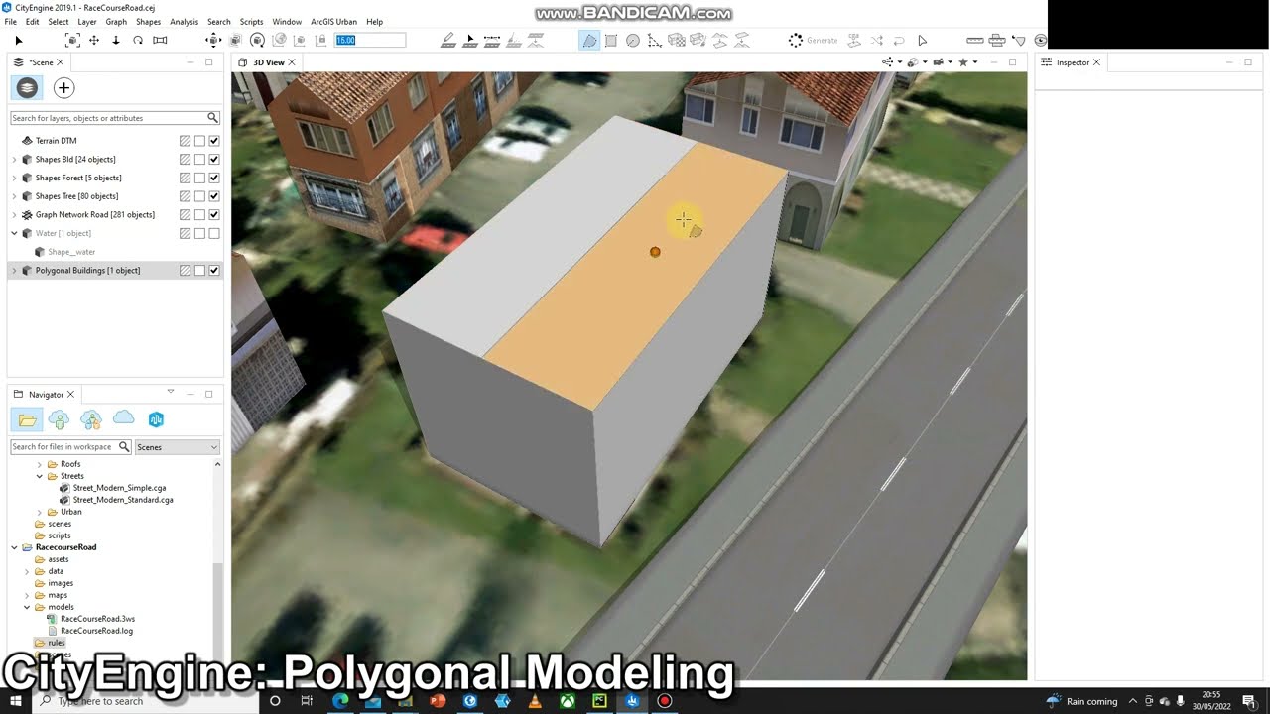Click the cloud with single user icon

point(59,419)
